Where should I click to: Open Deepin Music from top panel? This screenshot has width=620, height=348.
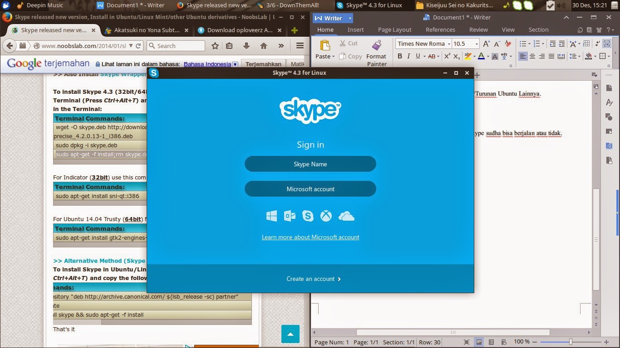(39, 5)
